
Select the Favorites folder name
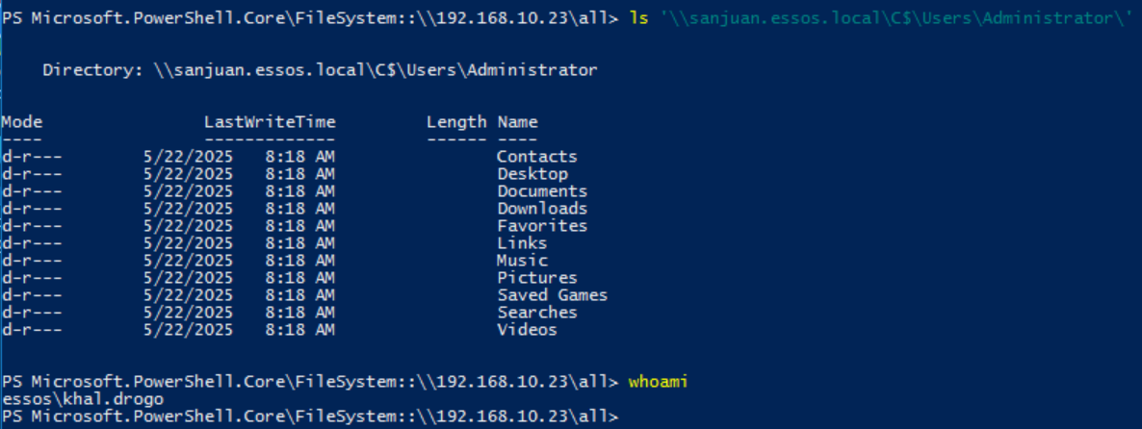pos(541,226)
